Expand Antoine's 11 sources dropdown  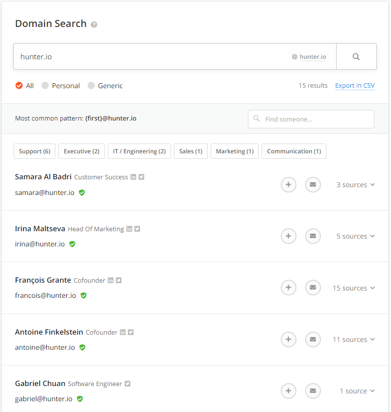pyautogui.click(x=354, y=339)
